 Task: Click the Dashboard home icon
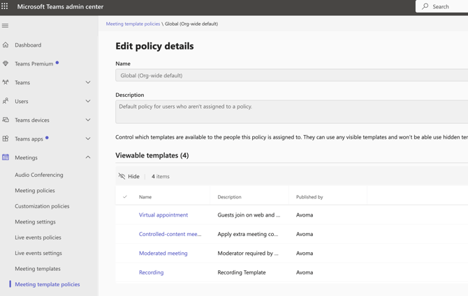pos(6,45)
